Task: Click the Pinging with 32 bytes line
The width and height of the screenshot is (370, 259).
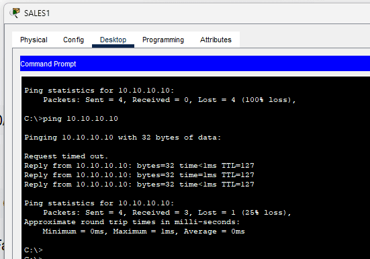Action: point(123,138)
